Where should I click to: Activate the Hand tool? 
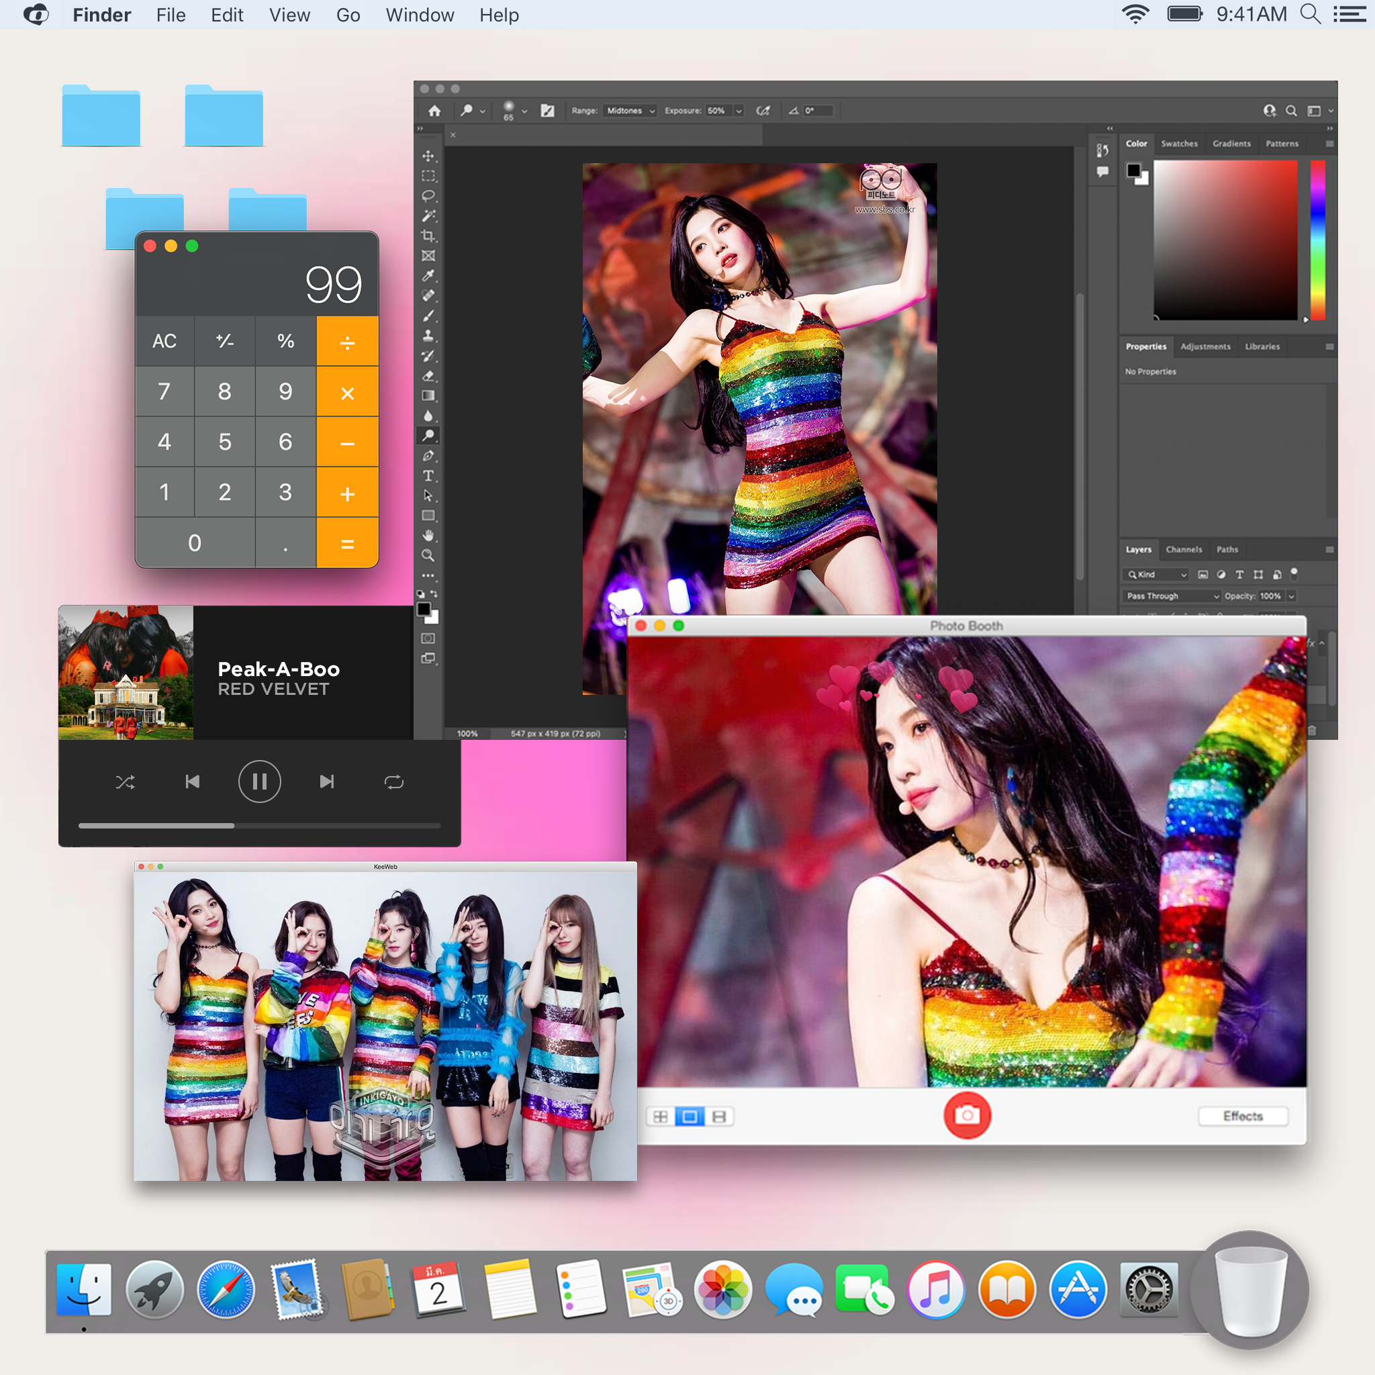point(428,535)
